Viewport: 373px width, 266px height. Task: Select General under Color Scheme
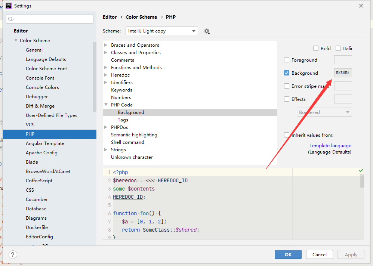pyautogui.click(x=34, y=50)
